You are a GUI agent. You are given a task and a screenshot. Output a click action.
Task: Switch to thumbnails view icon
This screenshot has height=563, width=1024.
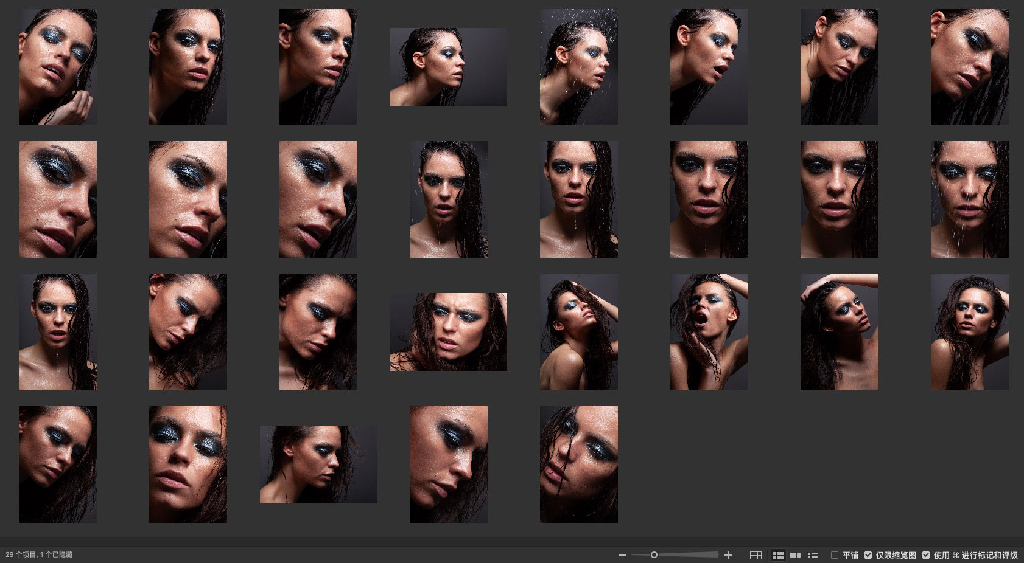tap(778, 555)
